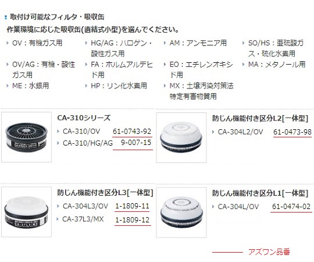Open the CA-37L3/MX filter product image
Screen dimensions: 314x262
[x=26, y=212]
